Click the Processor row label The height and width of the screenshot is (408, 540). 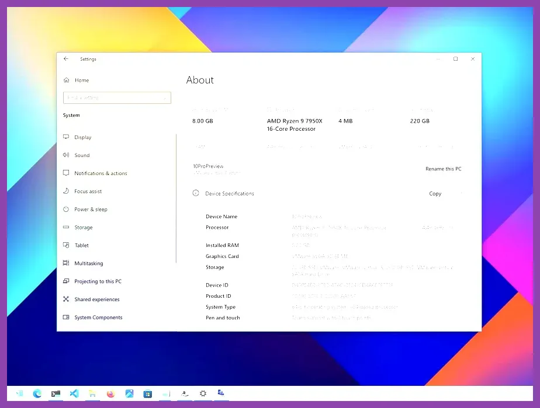(x=217, y=228)
